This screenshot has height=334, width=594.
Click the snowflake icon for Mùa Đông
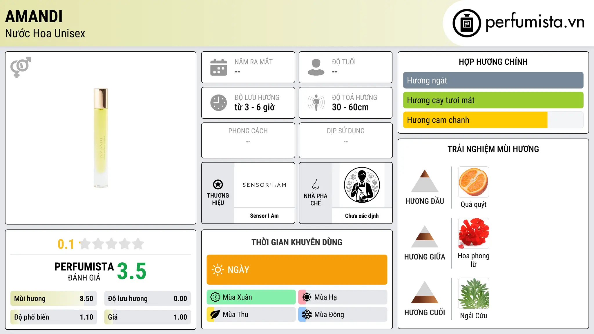click(307, 315)
